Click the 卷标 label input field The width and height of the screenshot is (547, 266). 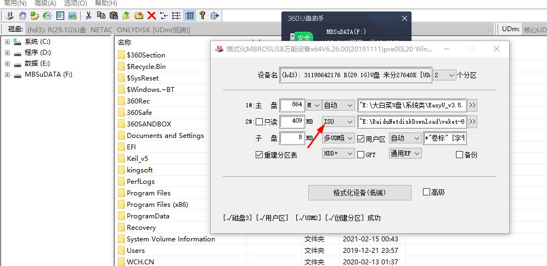(445, 138)
